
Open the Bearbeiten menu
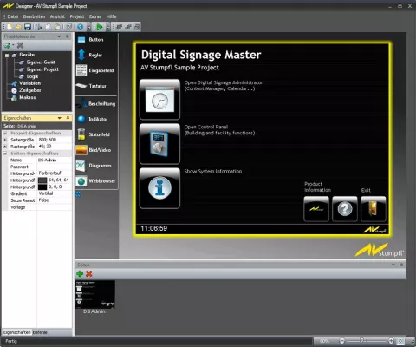point(34,16)
